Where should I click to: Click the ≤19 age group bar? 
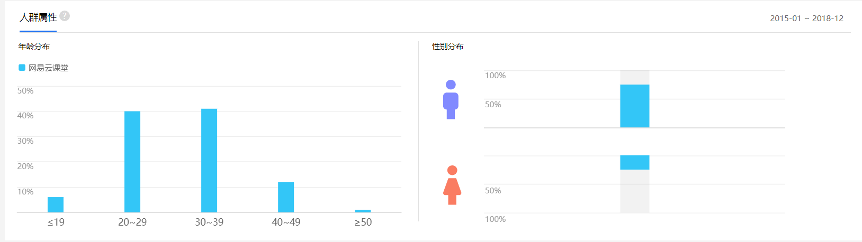[x=56, y=204]
